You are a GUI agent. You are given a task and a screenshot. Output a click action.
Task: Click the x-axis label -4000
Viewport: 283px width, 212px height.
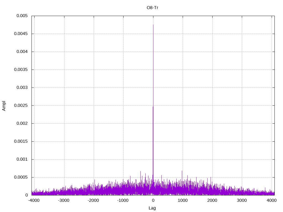(x=34, y=200)
